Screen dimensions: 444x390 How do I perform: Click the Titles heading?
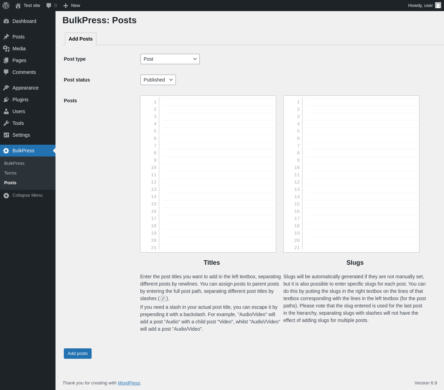[212, 263]
